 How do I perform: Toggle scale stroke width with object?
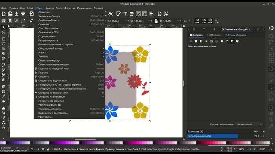tap(197, 21)
